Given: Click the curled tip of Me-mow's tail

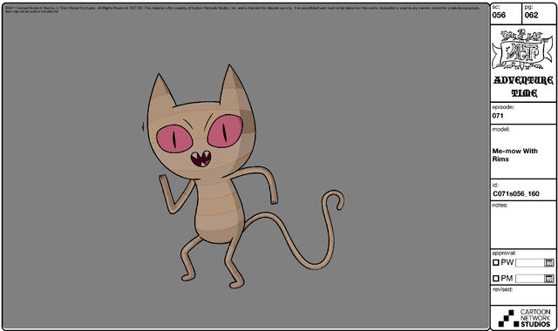Looking at the screenshot, I should pos(336,199).
